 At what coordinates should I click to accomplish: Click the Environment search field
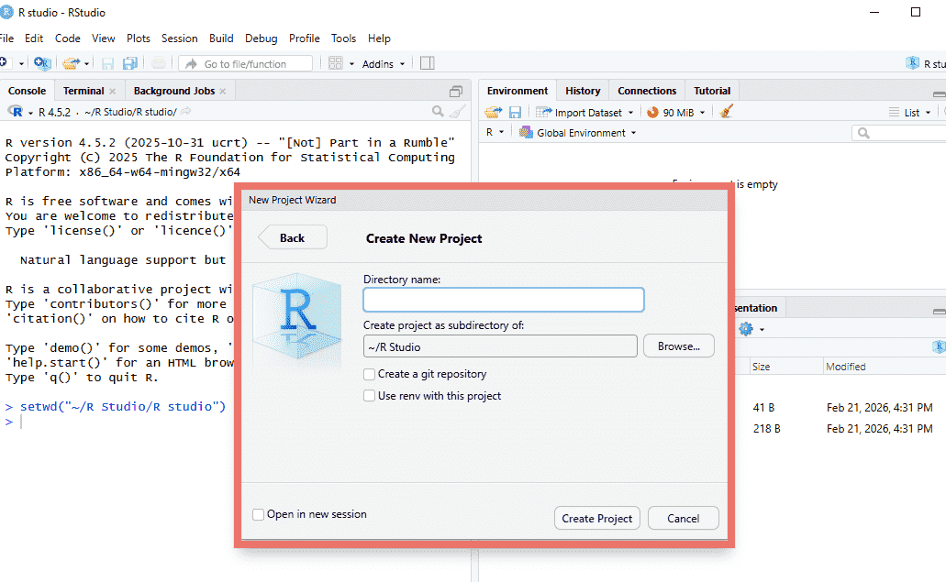(x=899, y=133)
